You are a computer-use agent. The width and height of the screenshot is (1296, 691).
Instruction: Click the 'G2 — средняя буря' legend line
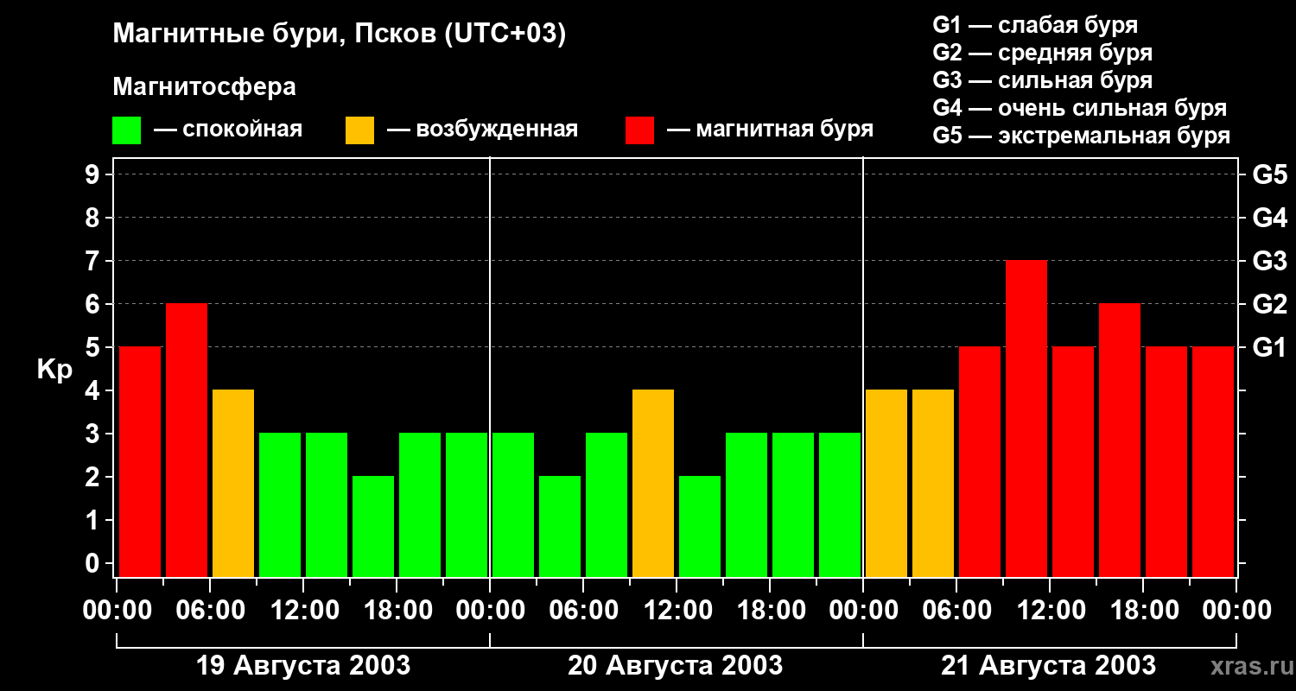[x=1043, y=53]
